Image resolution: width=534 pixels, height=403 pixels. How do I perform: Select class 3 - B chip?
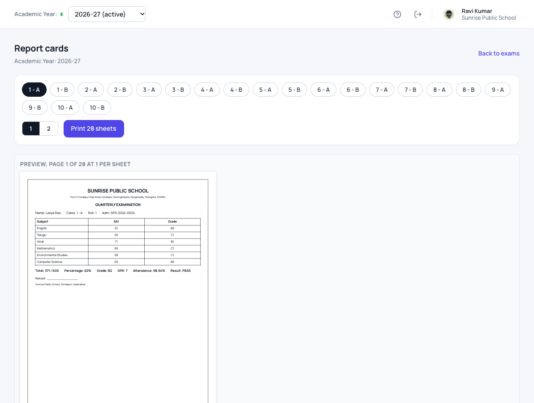tap(178, 90)
